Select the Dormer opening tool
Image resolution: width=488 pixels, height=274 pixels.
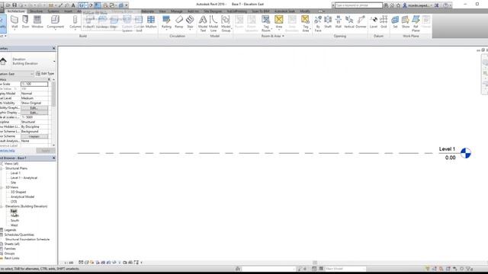click(361, 22)
